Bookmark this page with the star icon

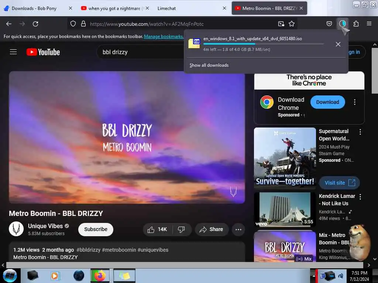coord(292,24)
